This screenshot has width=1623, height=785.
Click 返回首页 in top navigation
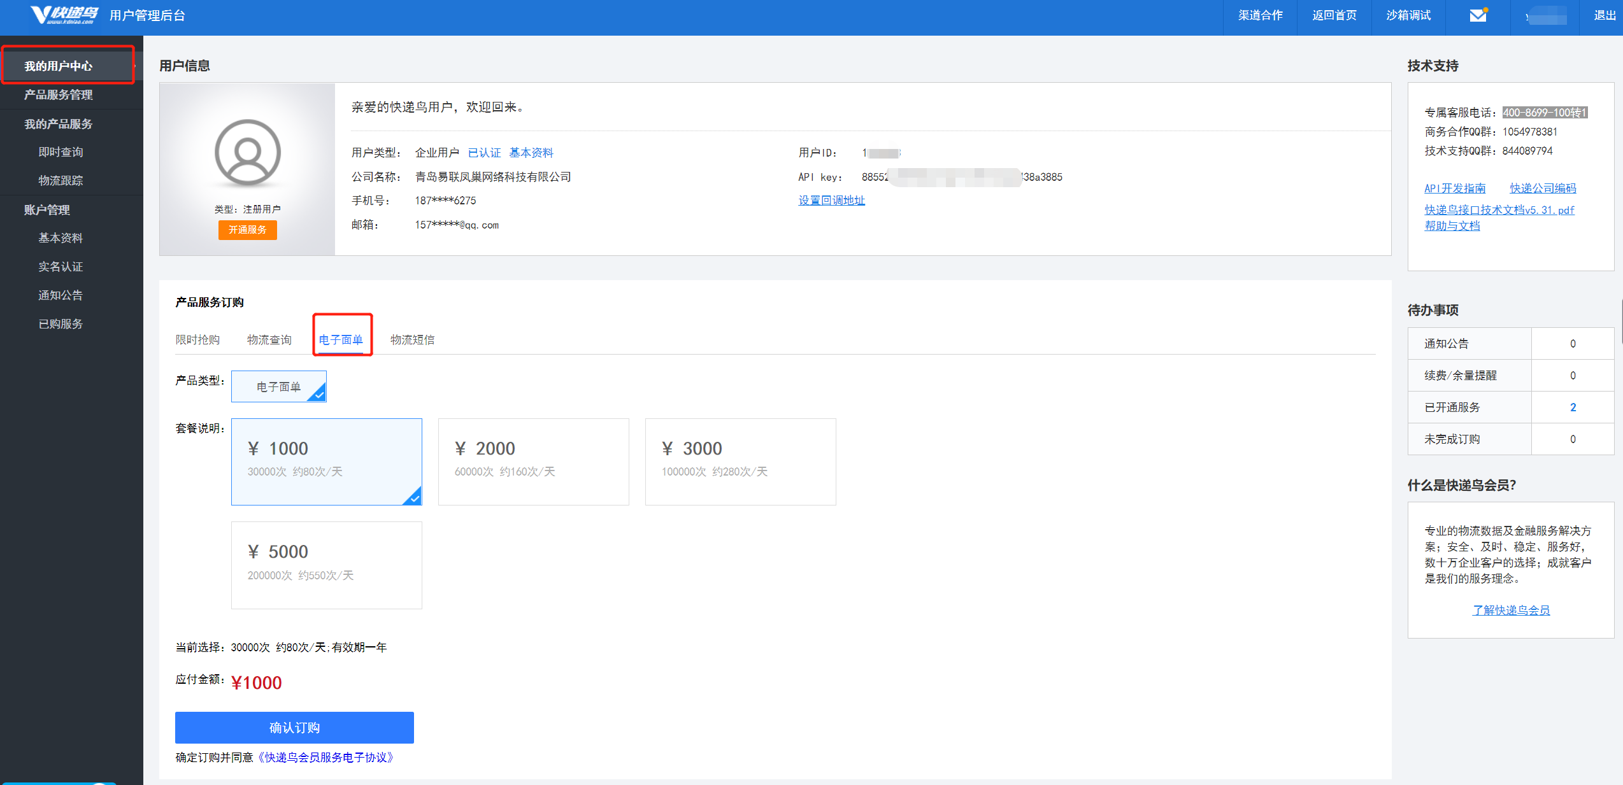click(1334, 15)
